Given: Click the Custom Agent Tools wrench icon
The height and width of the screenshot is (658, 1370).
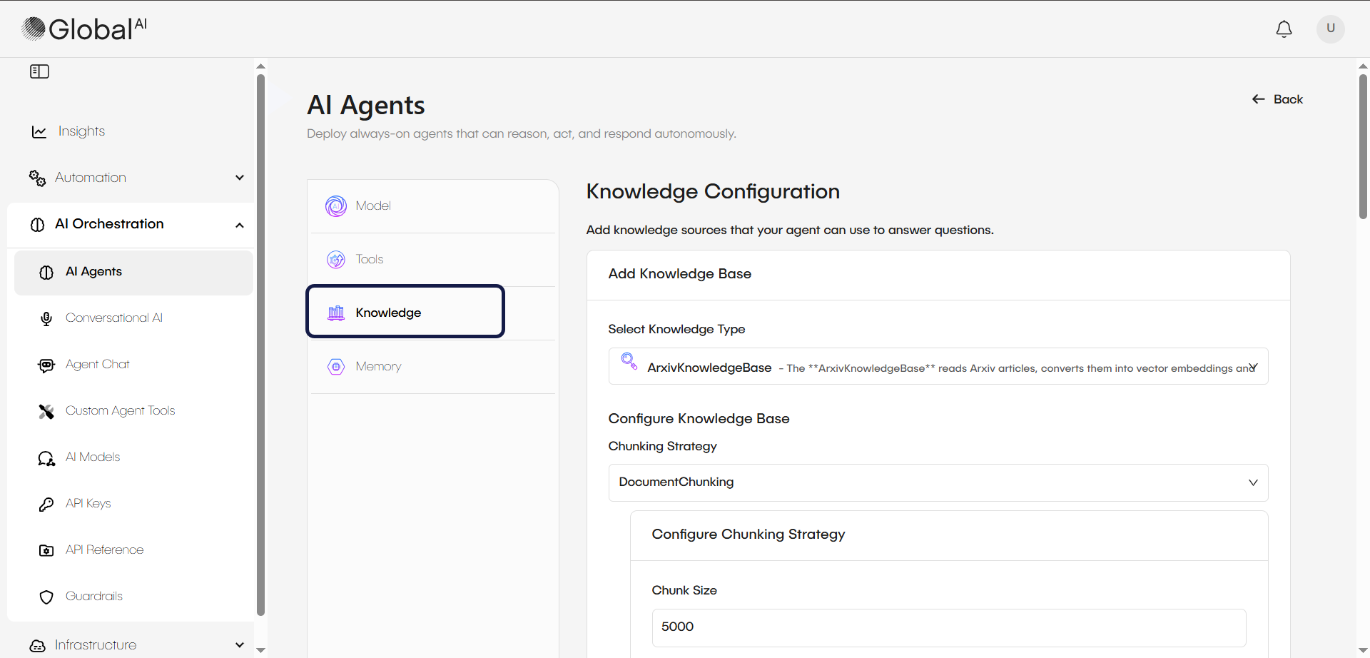Looking at the screenshot, I should point(46,411).
